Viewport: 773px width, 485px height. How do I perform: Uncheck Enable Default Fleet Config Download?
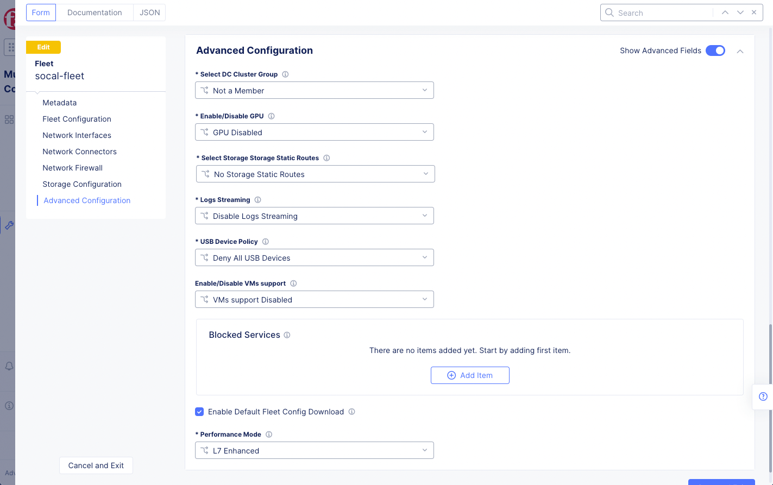[x=199, y=412]
